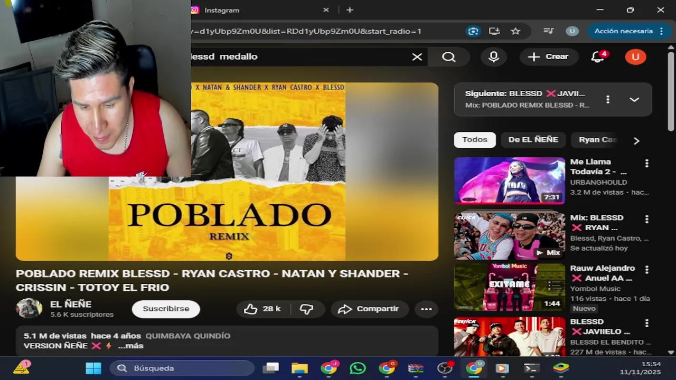Viewport: 676px width, 380px height.
Task: Click the magnifying glass search button
Action: click(x=449, y=56)
